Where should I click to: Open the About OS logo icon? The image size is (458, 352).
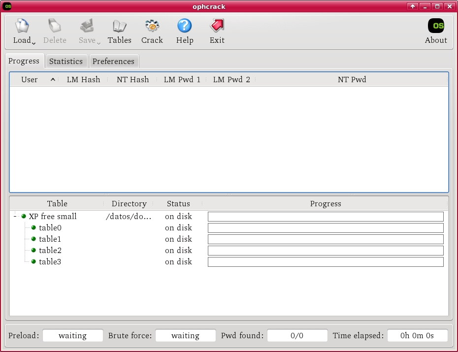(x=436, y=26)
